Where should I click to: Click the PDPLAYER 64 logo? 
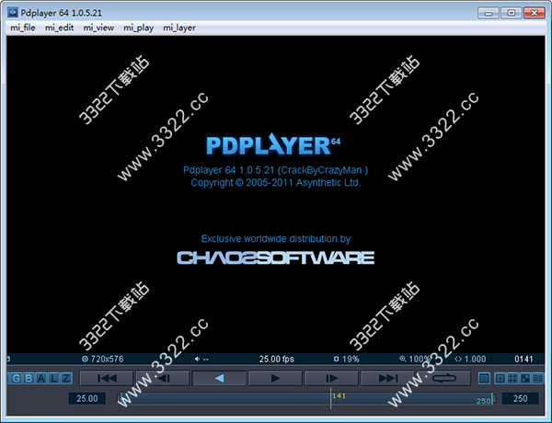[x=273, y=144]
